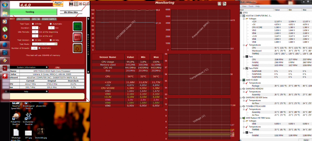The image size is (312, 141).
Task: Click the green ON button in OCCT
Action: click(77, 26)
